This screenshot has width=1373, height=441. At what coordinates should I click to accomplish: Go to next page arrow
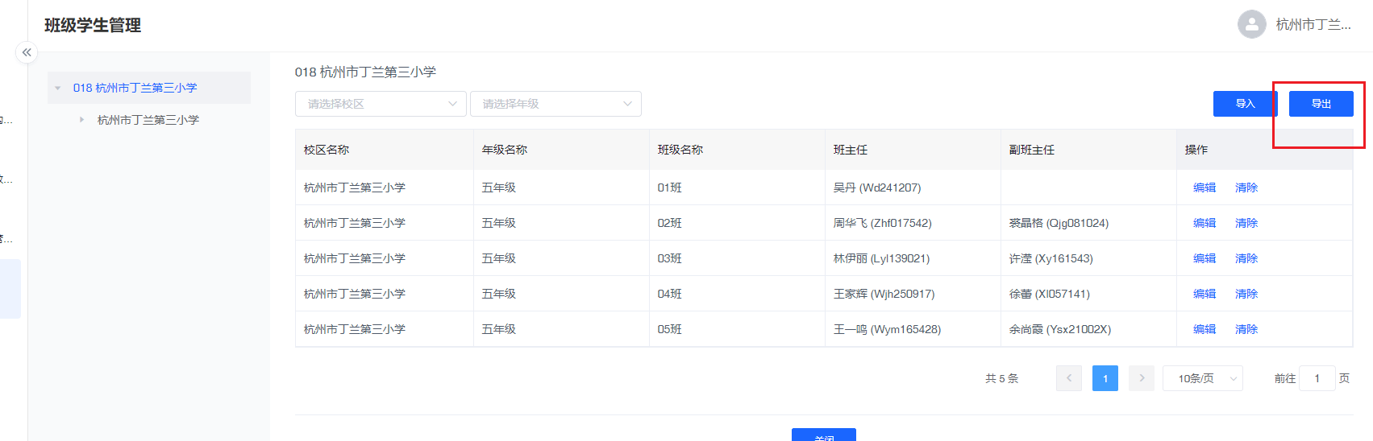coord(1141,378)
